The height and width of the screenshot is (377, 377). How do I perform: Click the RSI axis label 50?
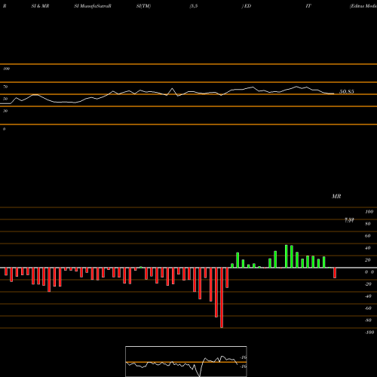(5, 99)
